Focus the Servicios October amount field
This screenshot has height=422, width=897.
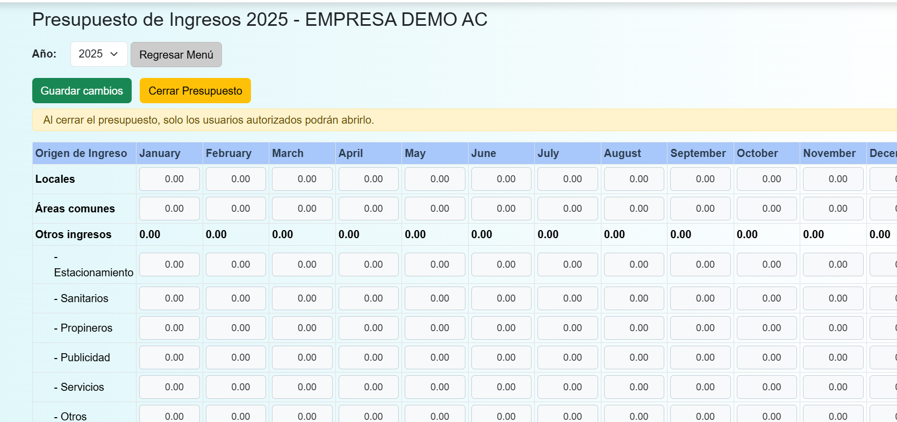766,387
